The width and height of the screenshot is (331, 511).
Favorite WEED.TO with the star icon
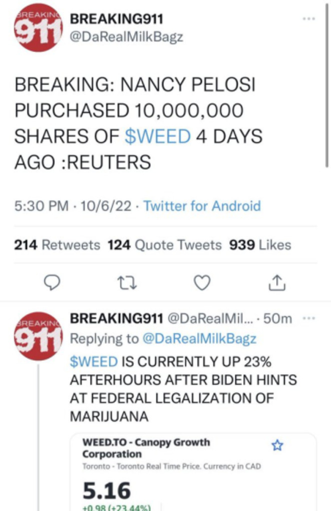[x=277, y=446]
